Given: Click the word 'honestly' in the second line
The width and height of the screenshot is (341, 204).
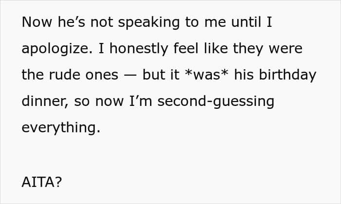Looking at the screenshot, I should (139, 49).
